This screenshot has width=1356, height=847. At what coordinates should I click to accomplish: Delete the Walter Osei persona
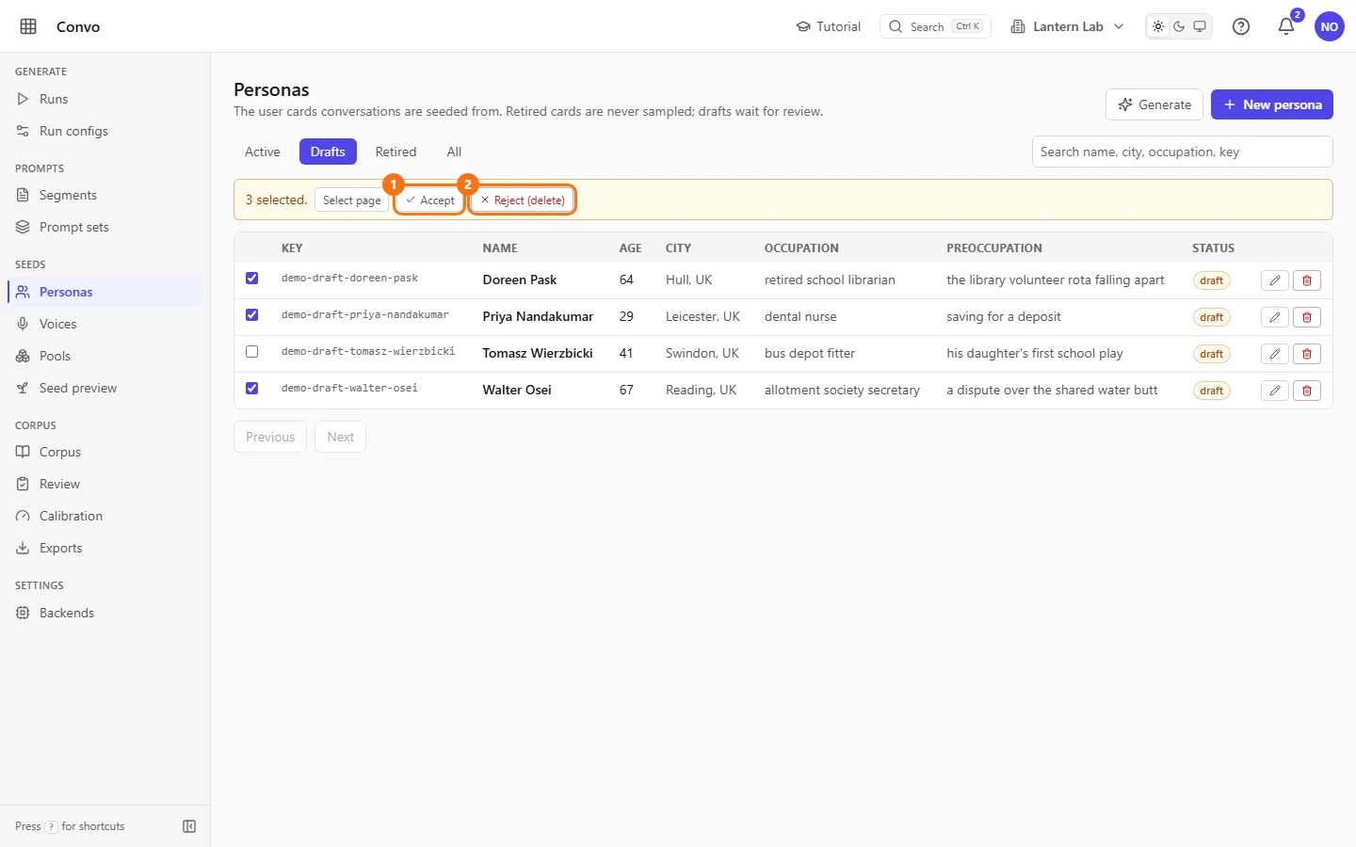[x=1307, y=391]
